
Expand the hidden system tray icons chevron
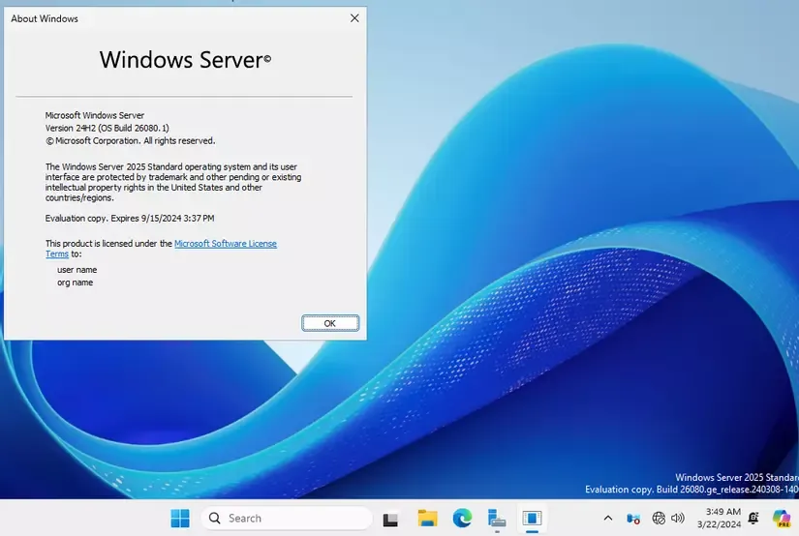click(x=607, y=519)
